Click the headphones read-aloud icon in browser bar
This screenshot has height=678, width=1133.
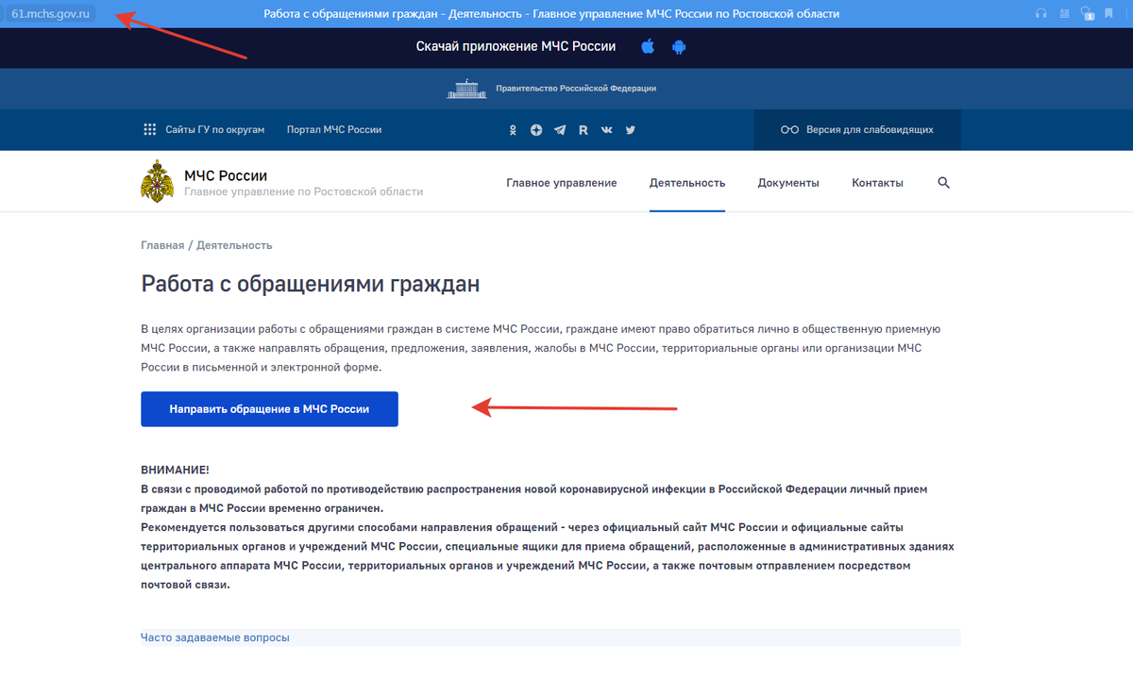[x=1041, y=13]
